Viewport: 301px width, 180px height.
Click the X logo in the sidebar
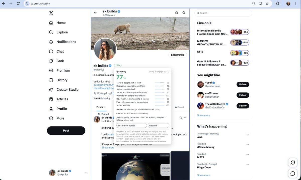click(51, 13)
